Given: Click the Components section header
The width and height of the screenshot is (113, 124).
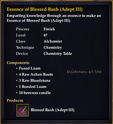Looking at the screenshot, I should click(18, 63).
